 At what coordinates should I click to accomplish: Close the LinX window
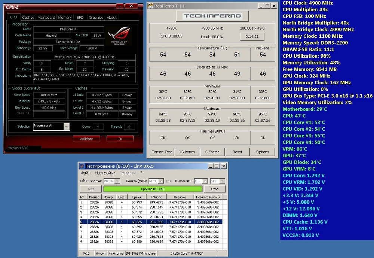pos(223,166)
